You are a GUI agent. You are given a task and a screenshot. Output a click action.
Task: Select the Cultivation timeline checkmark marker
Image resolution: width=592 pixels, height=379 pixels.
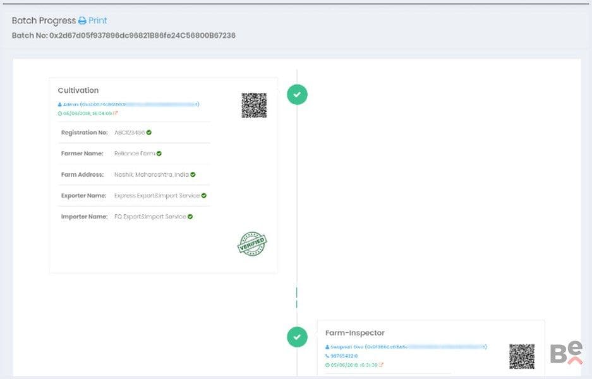tap(297, 94)
